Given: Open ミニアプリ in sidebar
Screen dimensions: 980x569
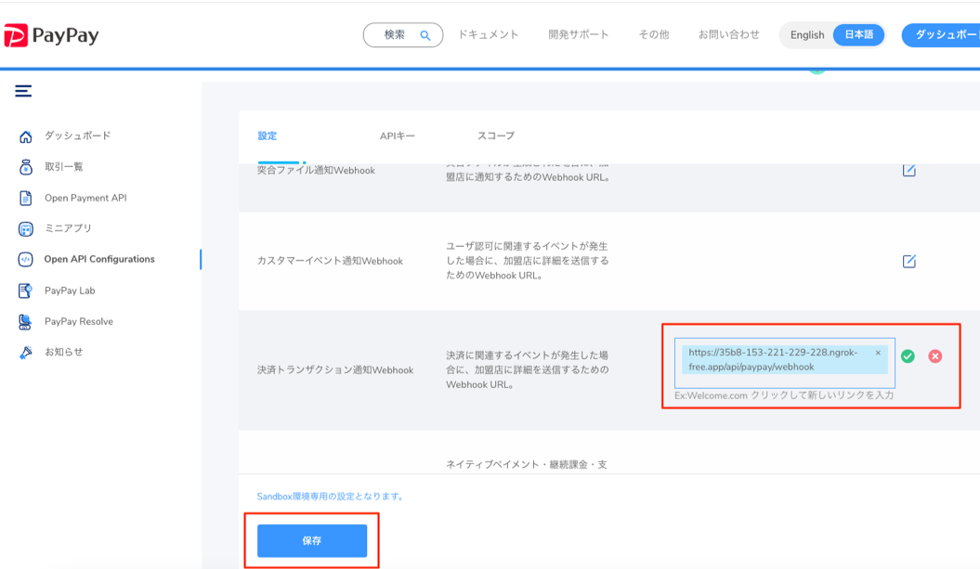Looking at the screenshot, I should pyautogui.click(x=68, y=228).
